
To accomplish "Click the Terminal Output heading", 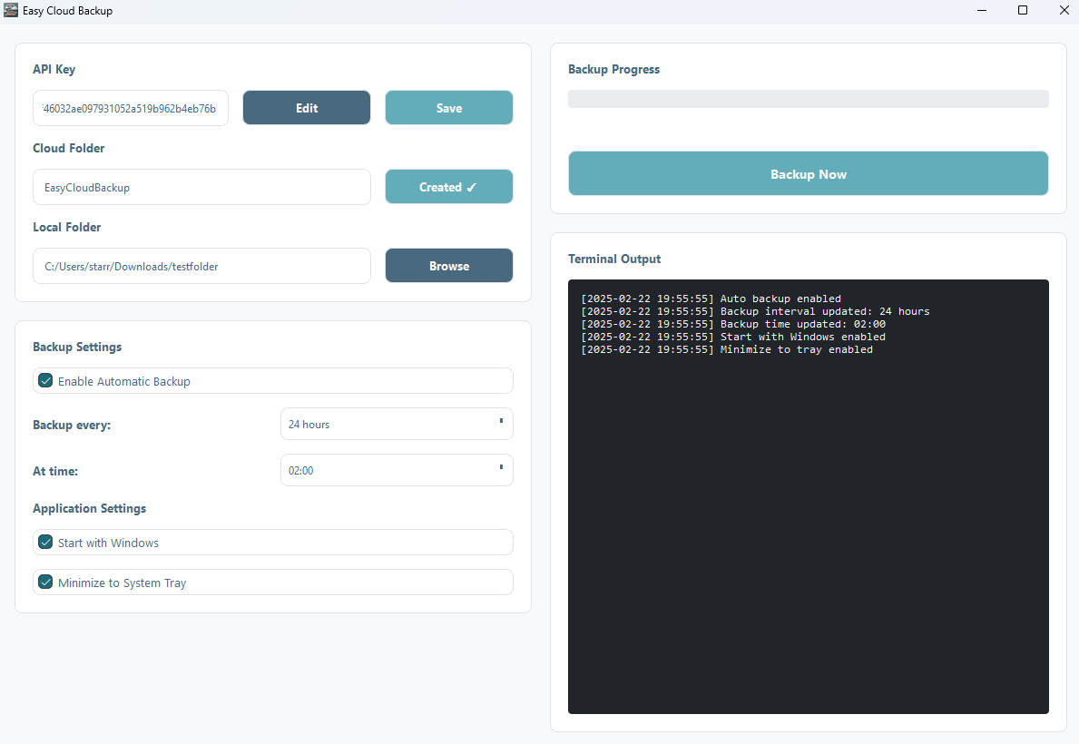I will (x=614, y=259).
